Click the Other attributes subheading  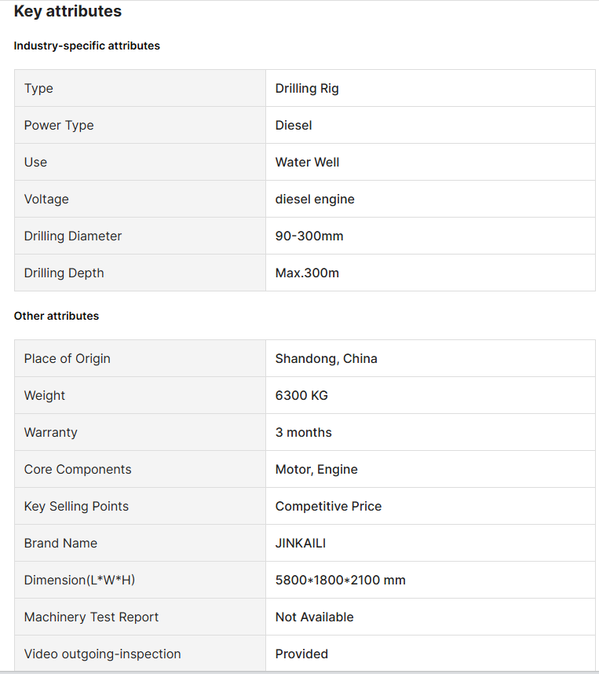coord(57,316)
